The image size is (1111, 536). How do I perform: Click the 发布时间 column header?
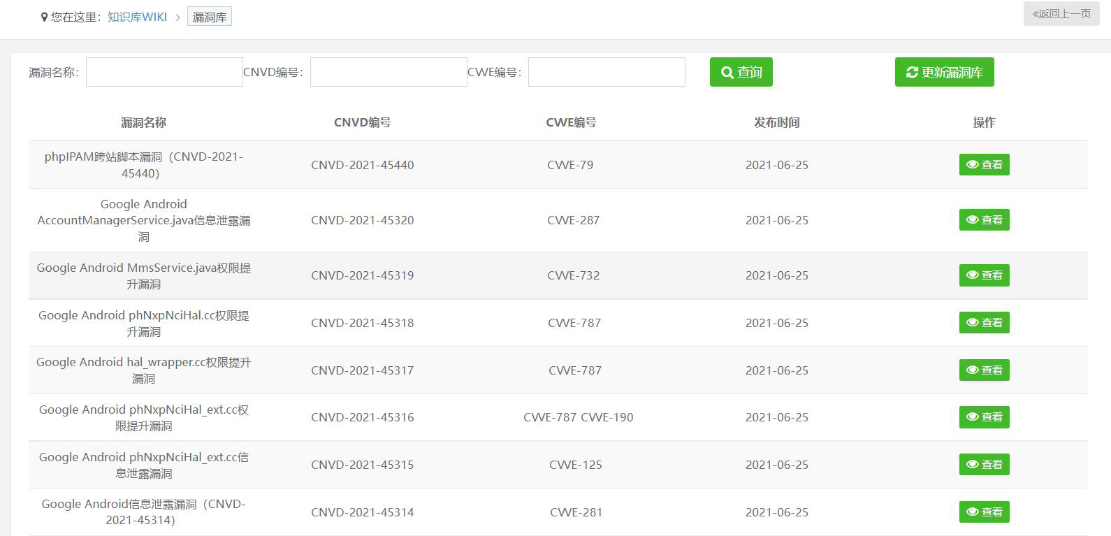click(776, 122)
